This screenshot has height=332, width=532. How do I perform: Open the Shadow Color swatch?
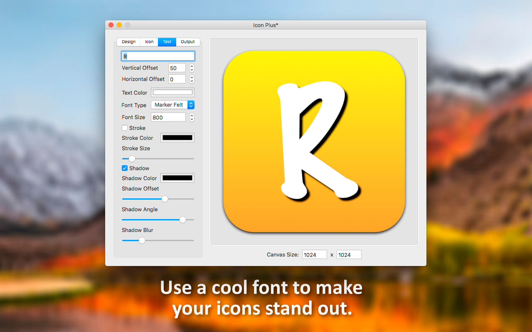point(177,178)
